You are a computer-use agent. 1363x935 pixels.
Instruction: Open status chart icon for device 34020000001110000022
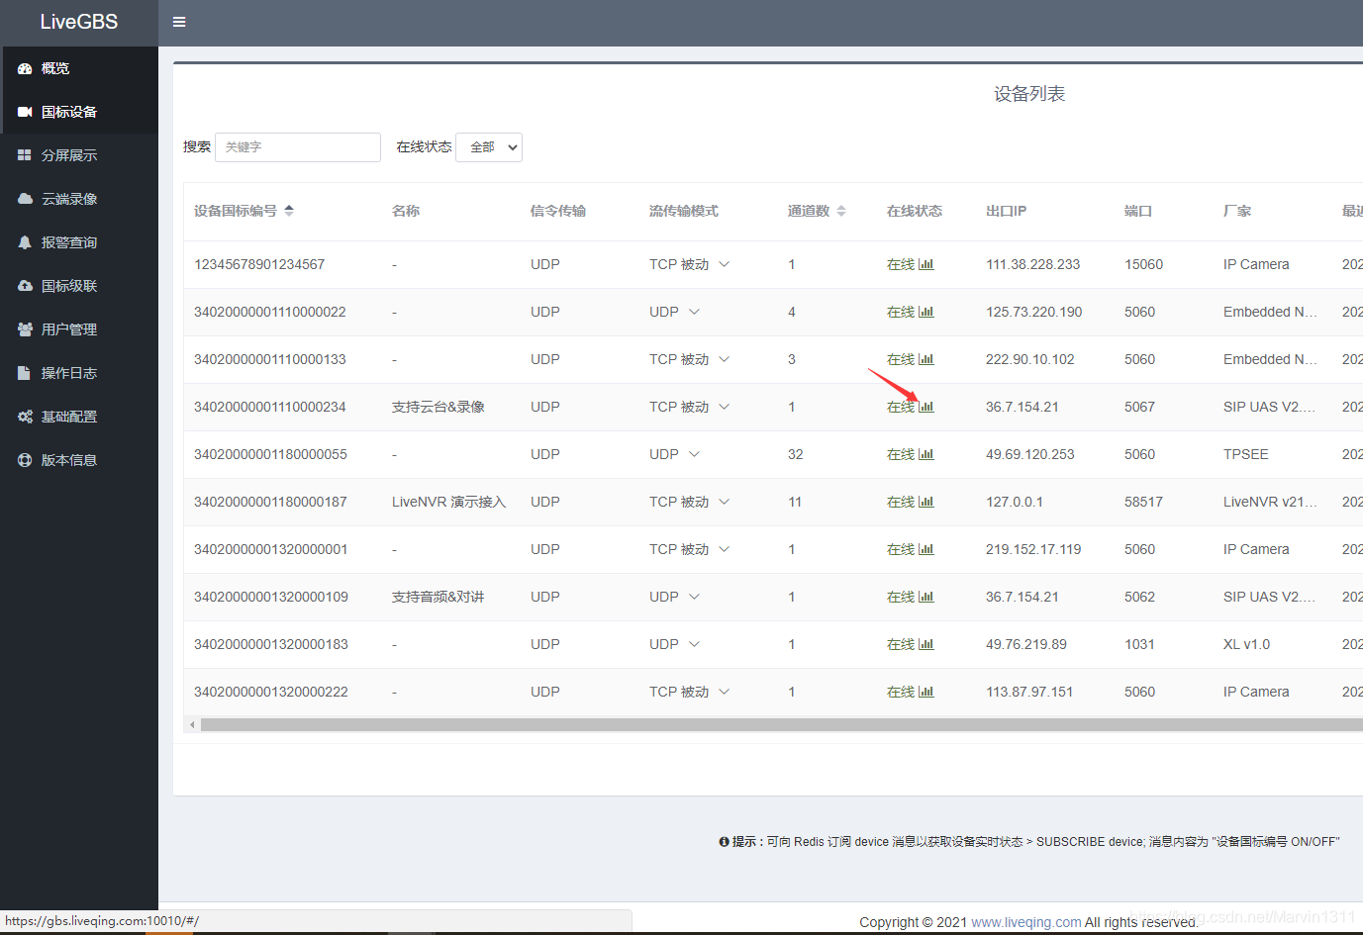coord(926,312)
